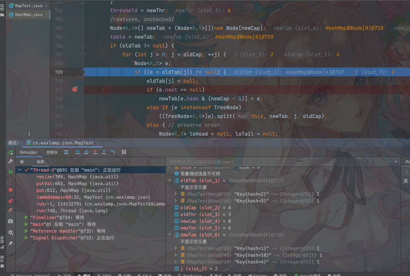This screenshot has width=410, height=276.
Task: Click the search icon in memory panel
Action: pos(406,172)
